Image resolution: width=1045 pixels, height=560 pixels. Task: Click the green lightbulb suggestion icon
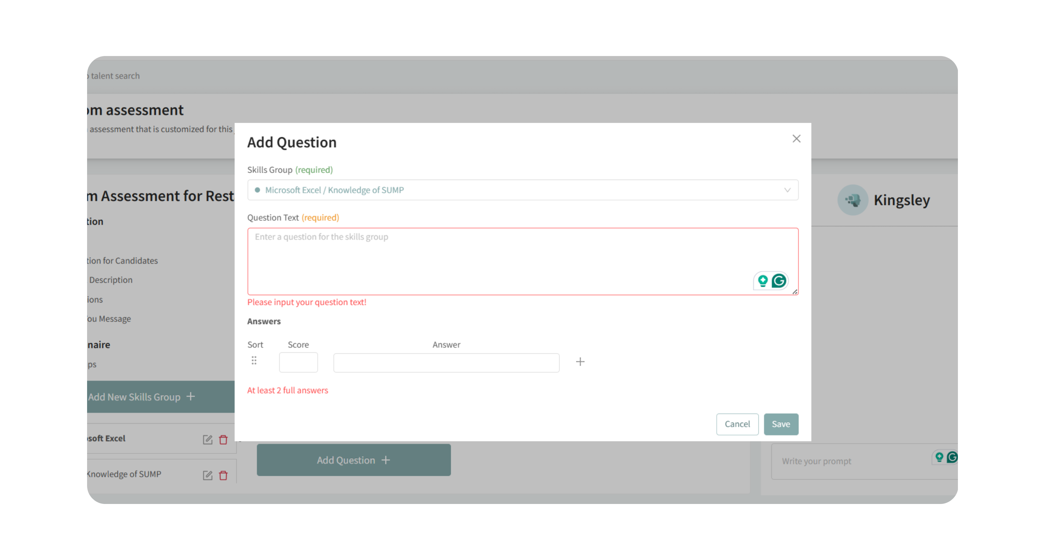tap(763, 281)
